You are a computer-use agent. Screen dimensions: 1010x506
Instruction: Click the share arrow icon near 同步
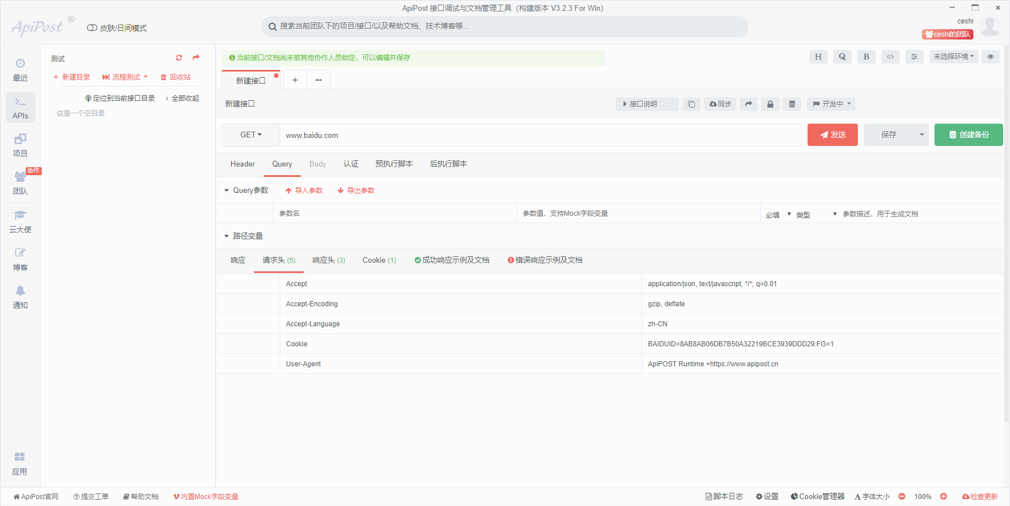(x=749, y=104)
